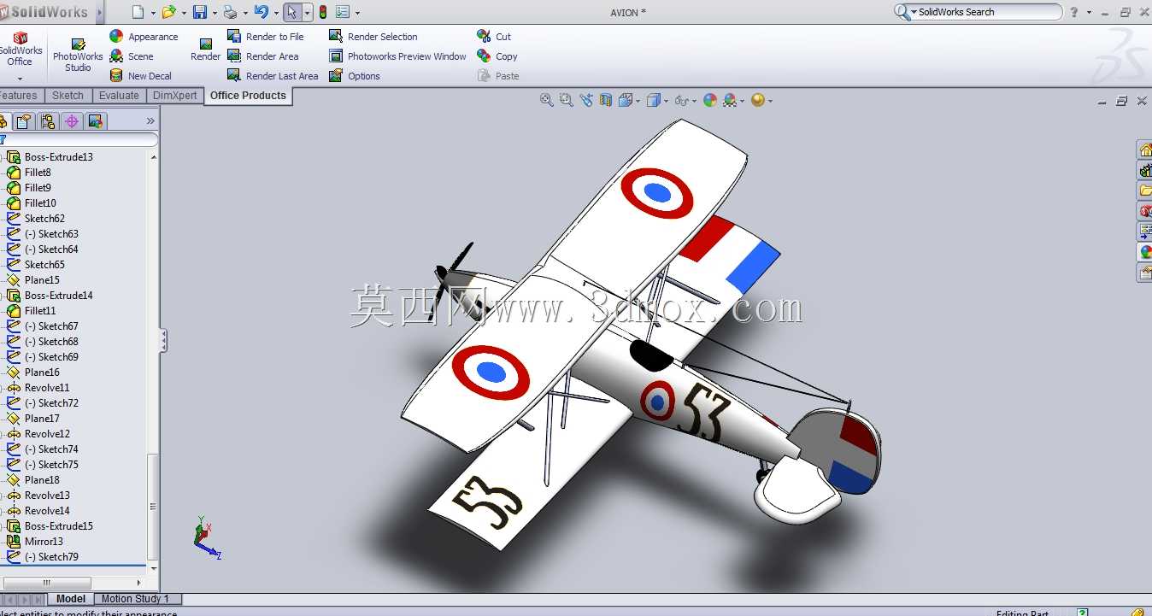
Task: Click Zoom to Fit in the view toolbar
Action: coord(547,100)
